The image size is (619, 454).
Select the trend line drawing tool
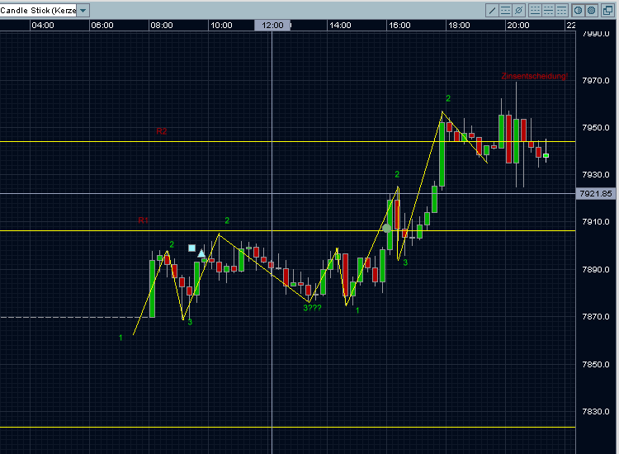[493, 11]
